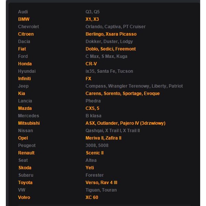Select the Skoda brand name
This screenshot has width=206, height=206.
click(x=25, y=168)
